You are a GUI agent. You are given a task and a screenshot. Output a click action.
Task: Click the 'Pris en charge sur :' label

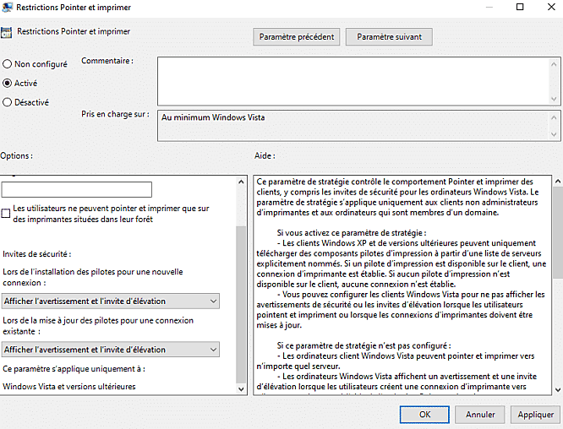pos(115,114)
